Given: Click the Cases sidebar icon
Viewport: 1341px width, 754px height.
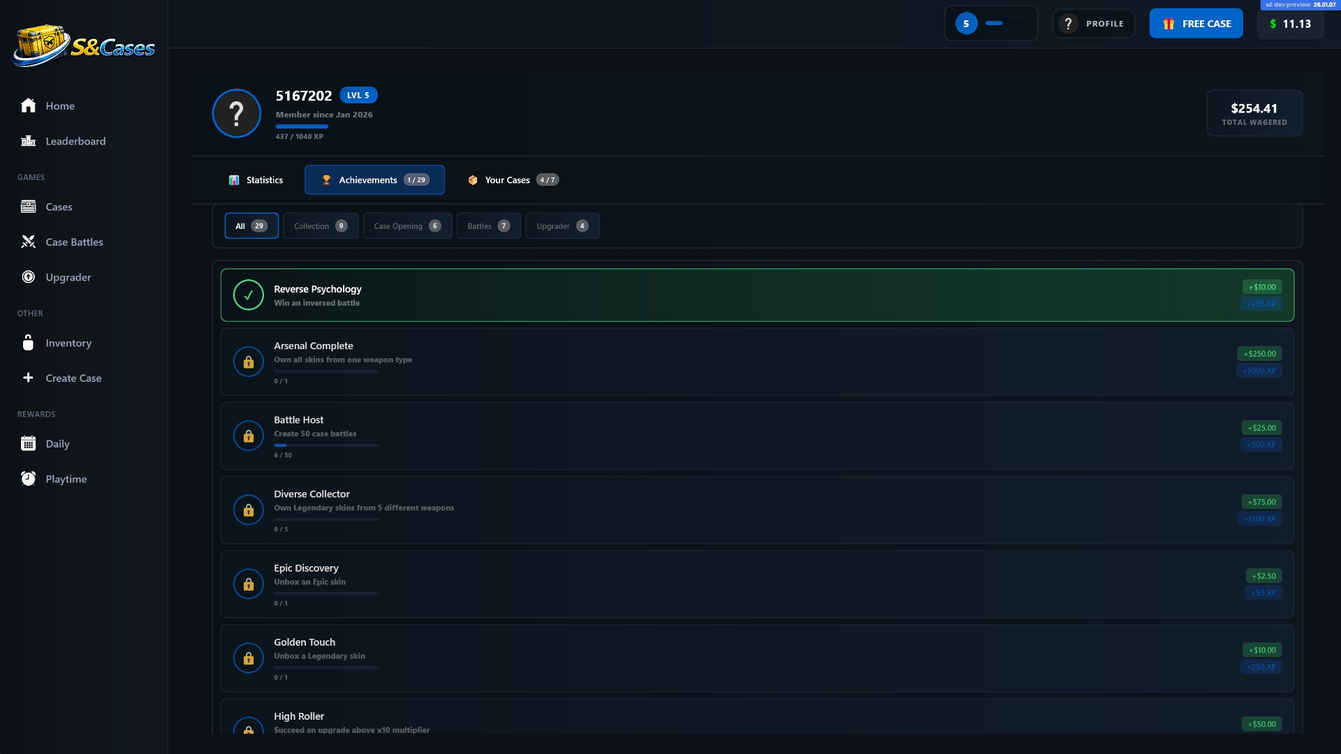Looking at the screenshot, I should point(28,207).
